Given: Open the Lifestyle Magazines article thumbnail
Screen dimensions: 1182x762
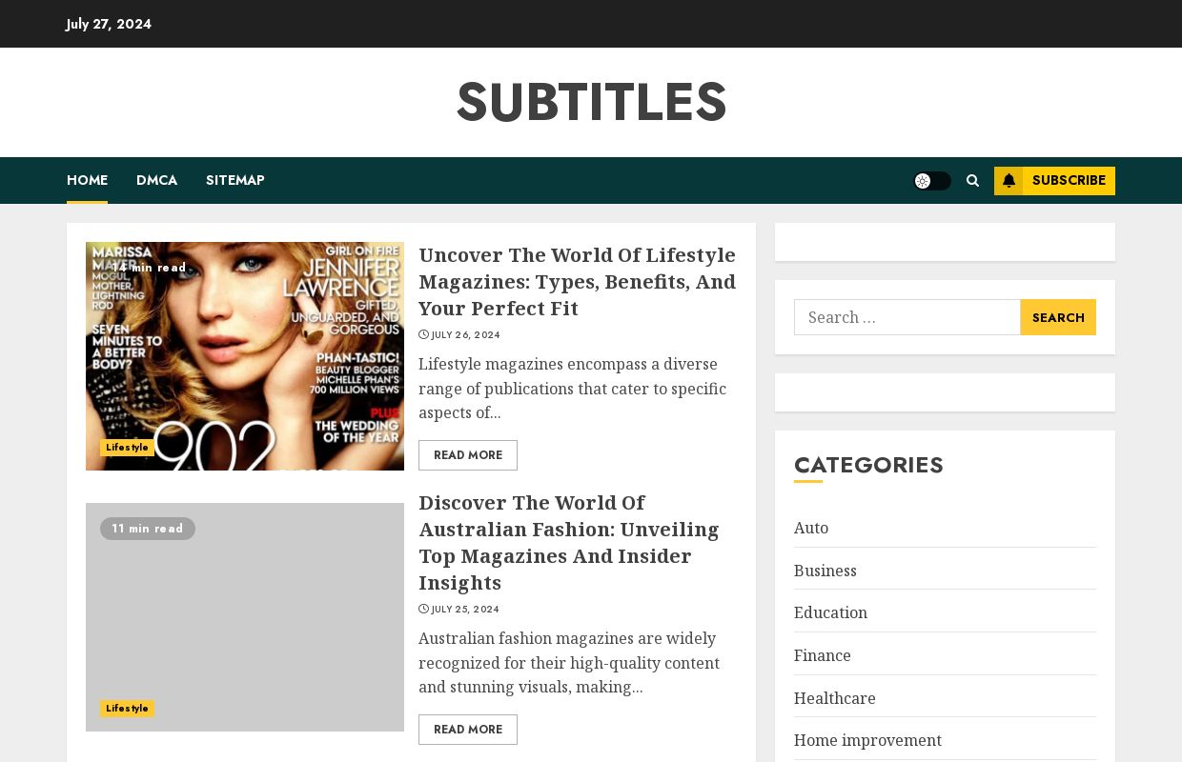Looking at the screenshot, I should click(245, 356).
